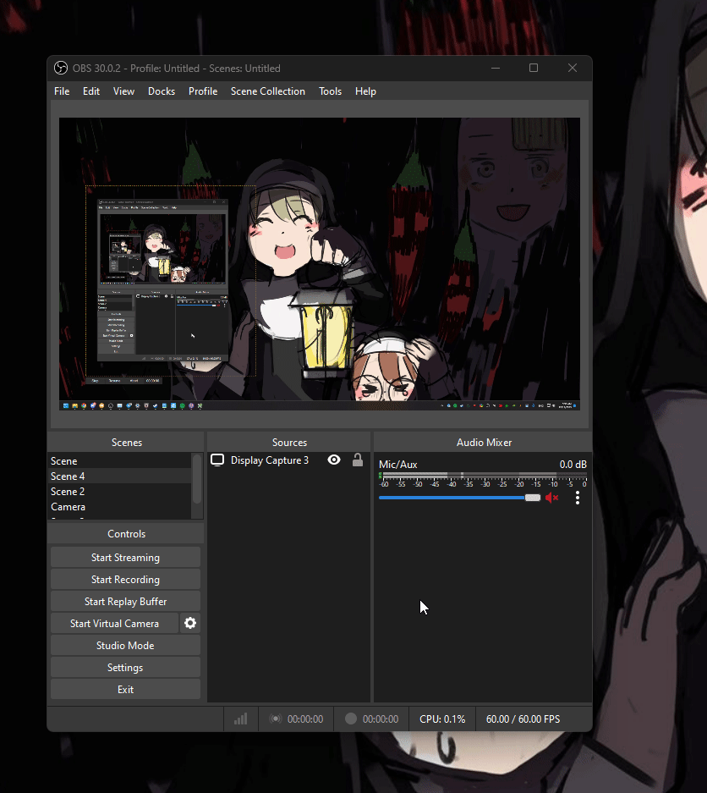This screenshot has height=793, width=707.
Task: Click the streaming status broadcast icon
Action: point(276,719)
